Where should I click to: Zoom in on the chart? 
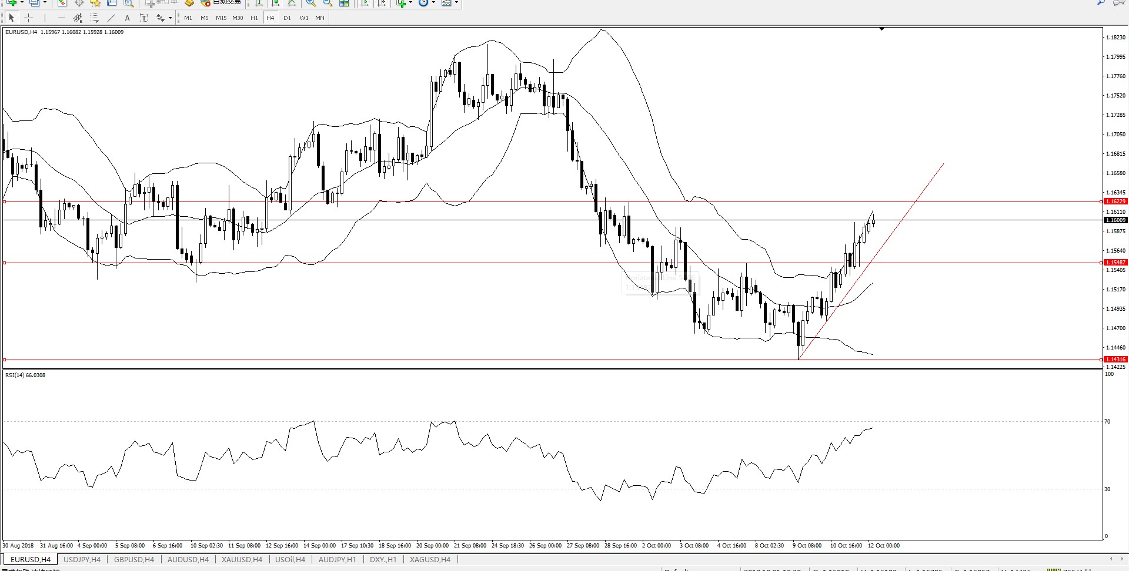(310, 3)
